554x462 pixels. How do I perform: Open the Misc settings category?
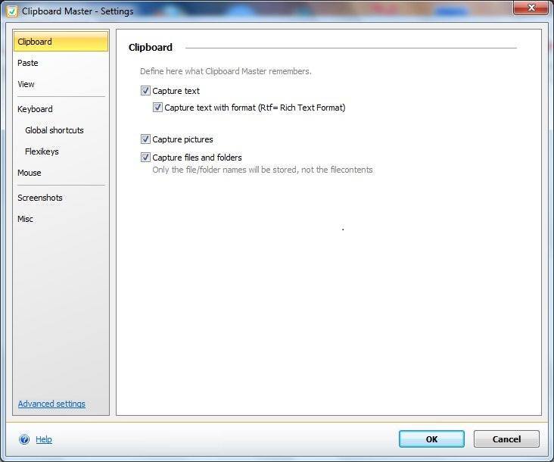pos(61,219)
